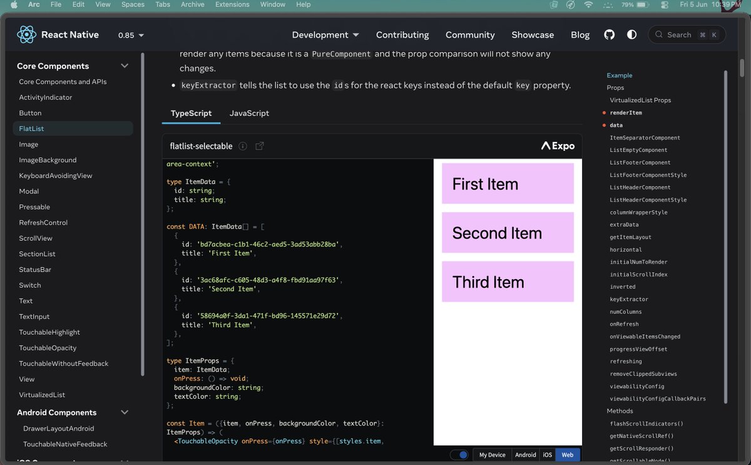Screen dimensions: 751x465
Task: Click the Apple menu icon
Action: point(14,4)
